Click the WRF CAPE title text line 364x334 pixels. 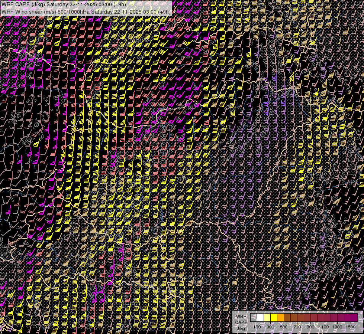click(64, 4)
